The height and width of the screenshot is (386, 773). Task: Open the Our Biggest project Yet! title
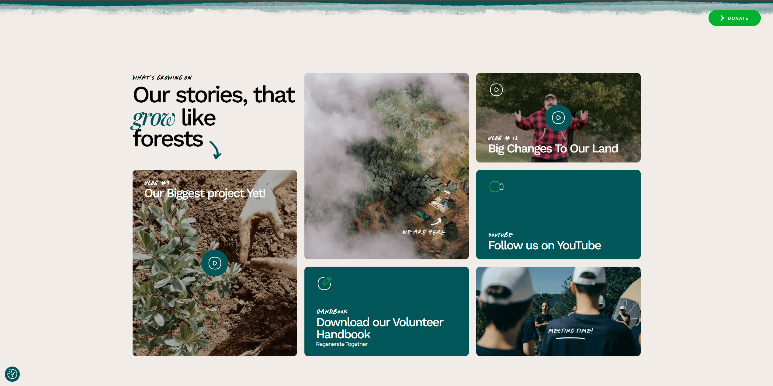[x=205, y=193]
